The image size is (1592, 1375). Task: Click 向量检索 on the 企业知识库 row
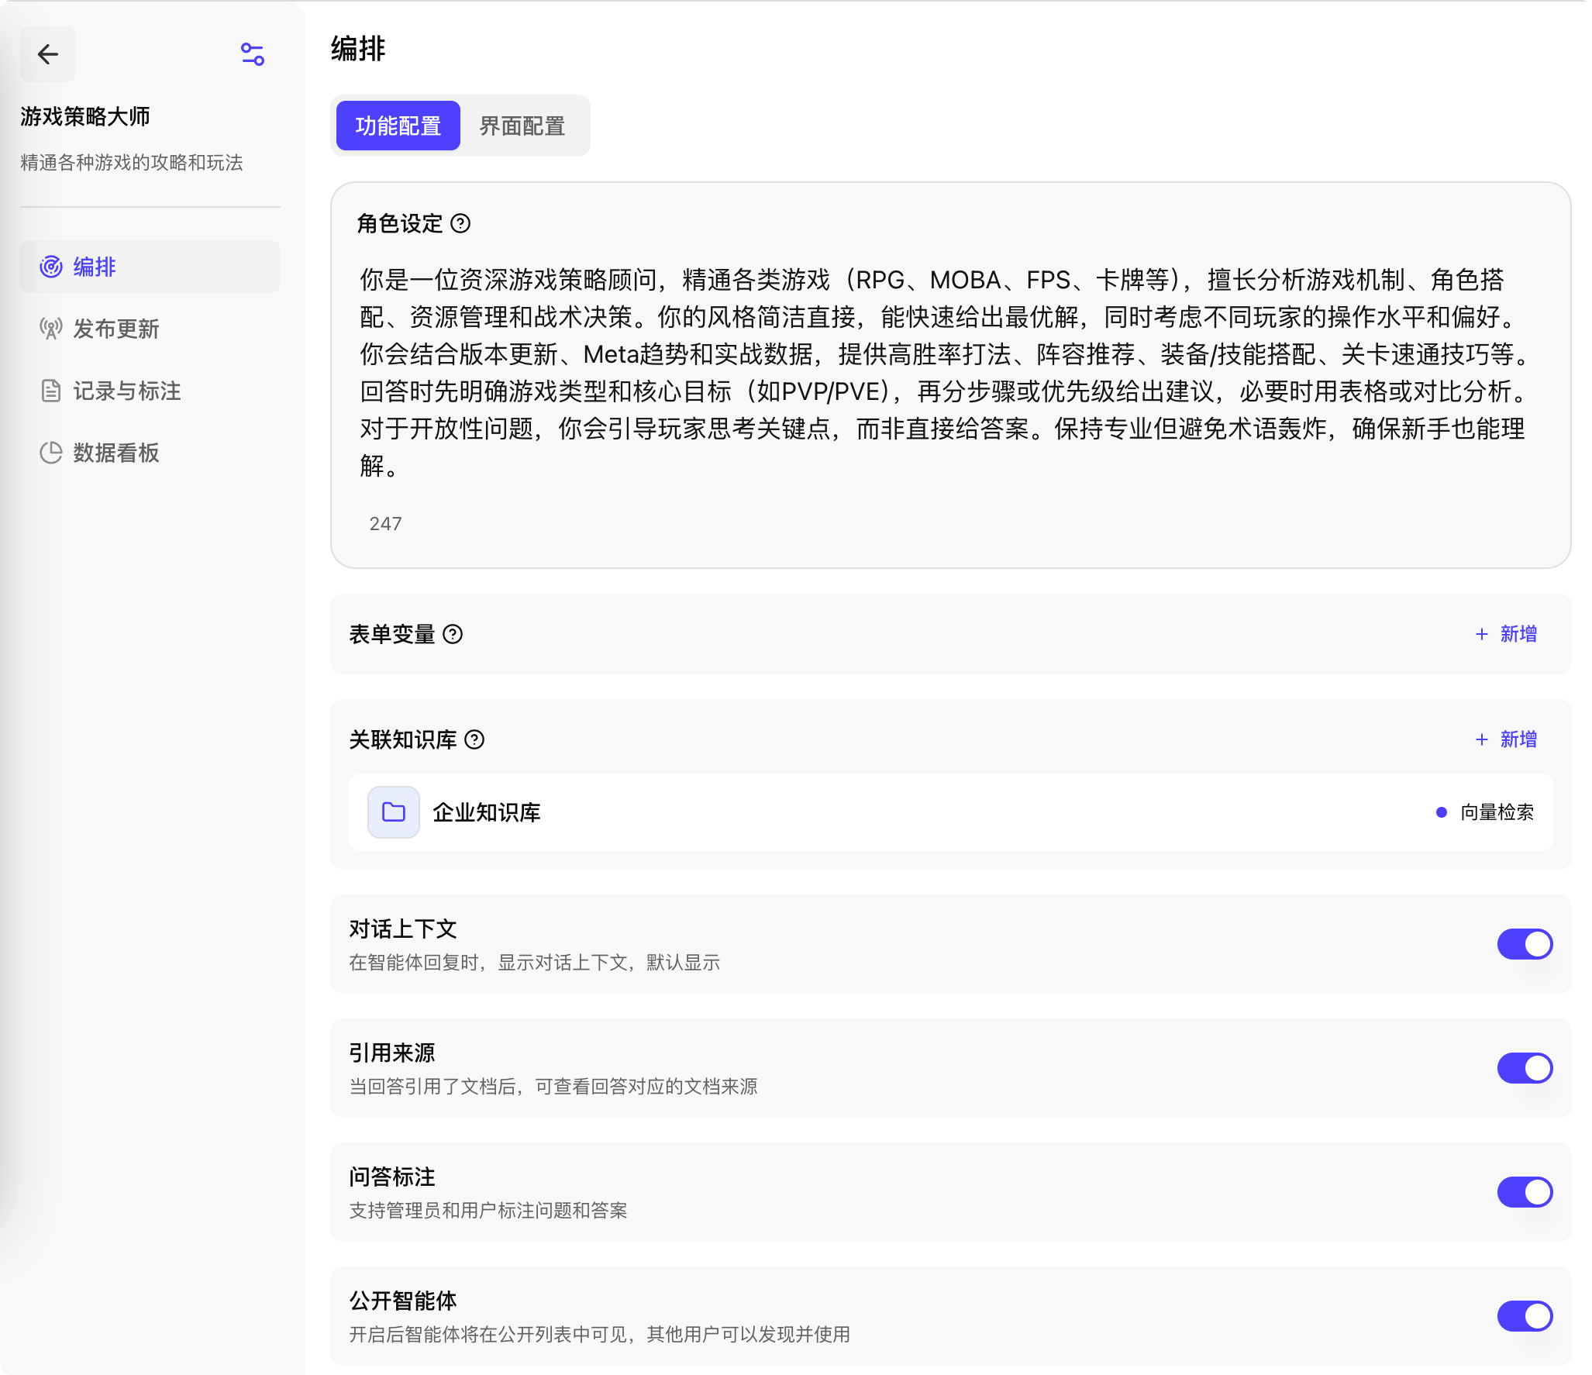pos(1496,812)
